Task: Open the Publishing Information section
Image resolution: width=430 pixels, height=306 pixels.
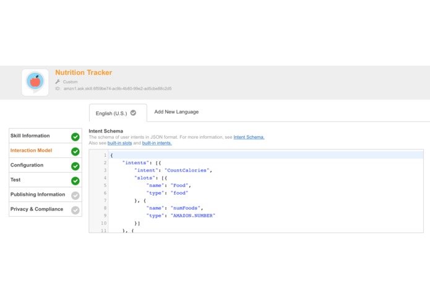Action: pos(46,195)
